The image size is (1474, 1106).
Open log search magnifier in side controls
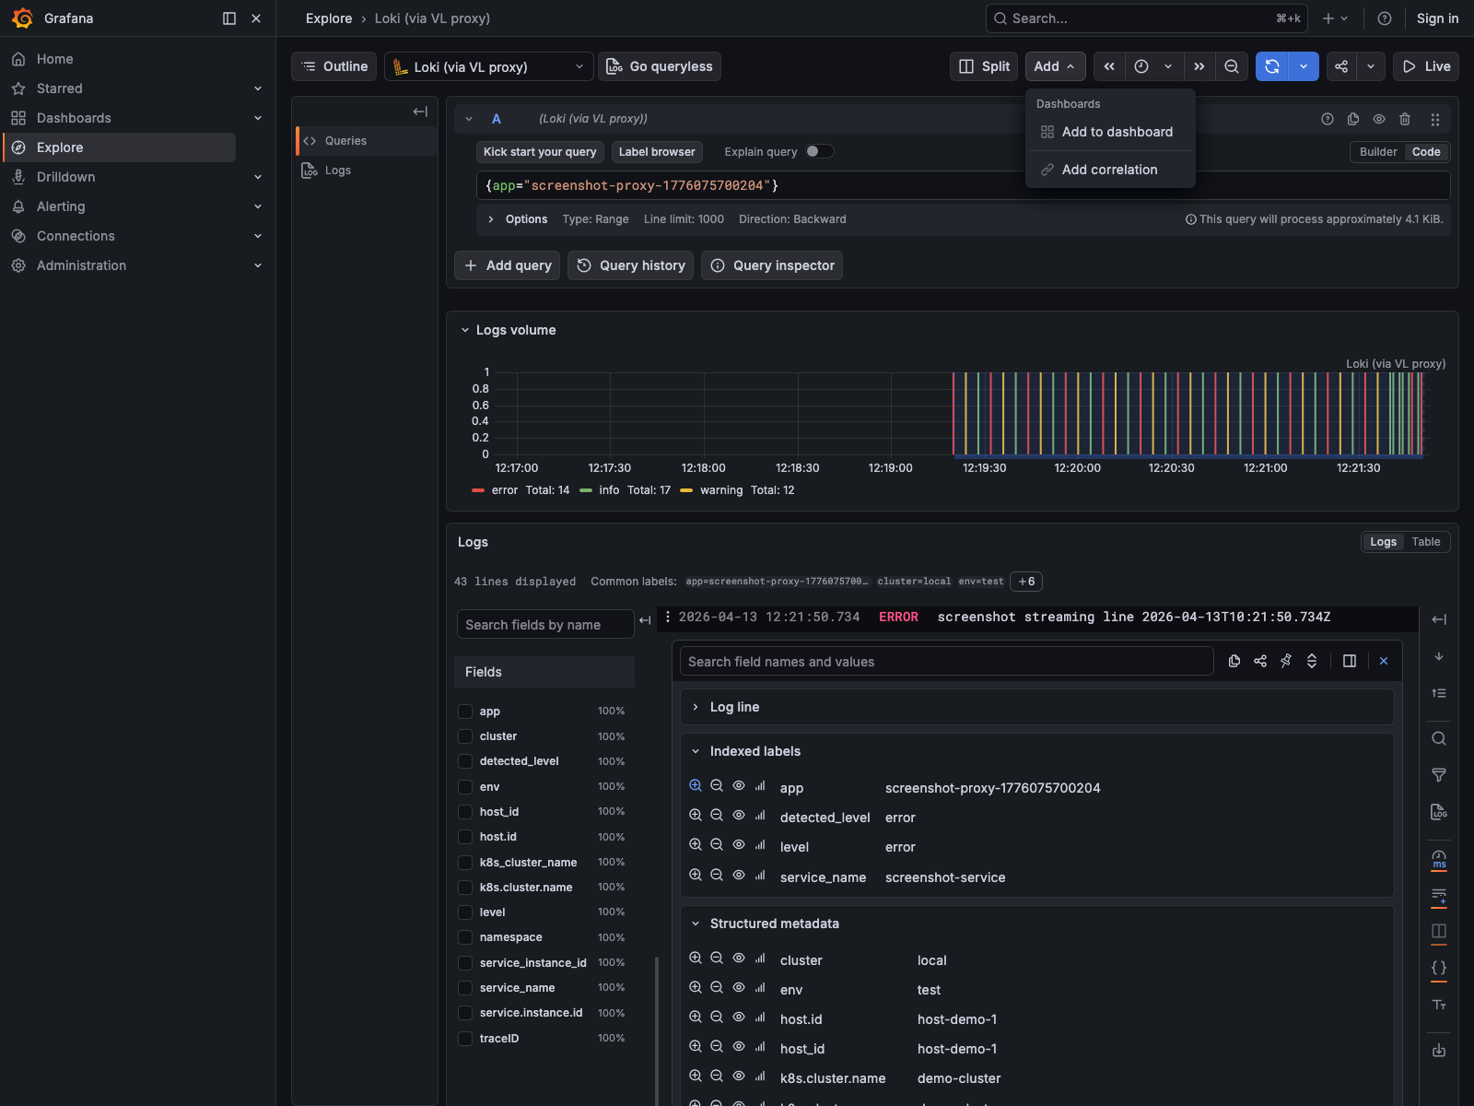(x=1439, y=738)
